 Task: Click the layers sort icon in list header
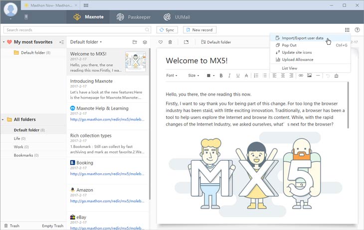pyautogui.click(x=145, y=42)
